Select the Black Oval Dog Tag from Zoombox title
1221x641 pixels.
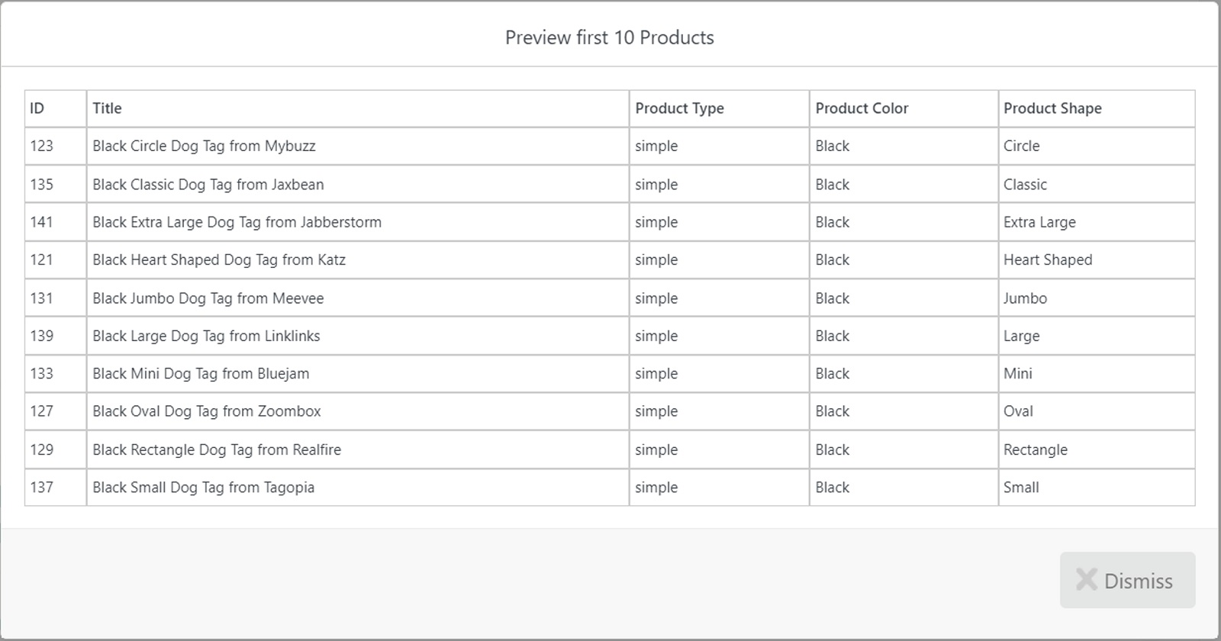(206, 411)
